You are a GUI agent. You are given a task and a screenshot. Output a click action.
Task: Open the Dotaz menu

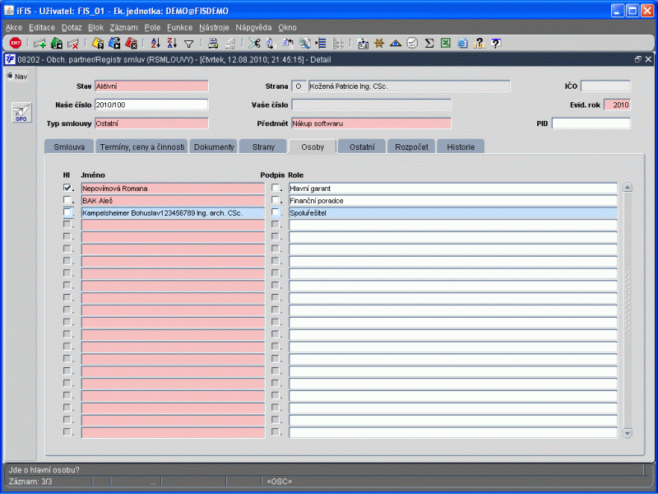click(72, 27)
